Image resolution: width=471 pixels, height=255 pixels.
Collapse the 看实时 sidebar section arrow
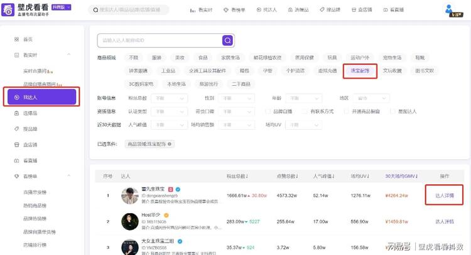pyautogui.click(x=69, y=55)
